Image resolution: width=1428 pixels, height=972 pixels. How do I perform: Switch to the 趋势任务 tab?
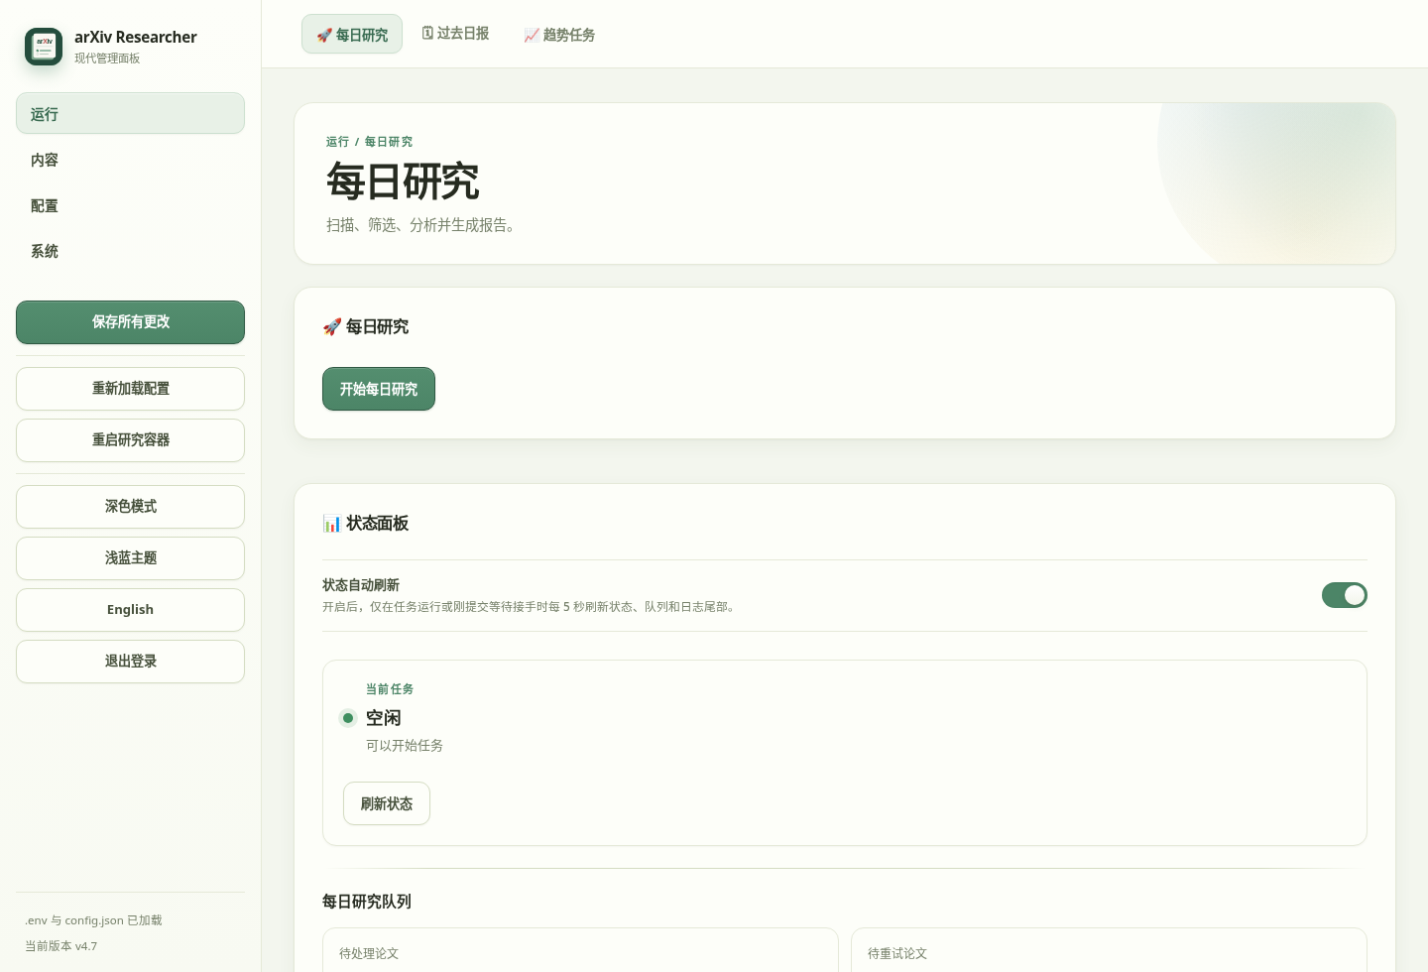[x=559, y=35]
